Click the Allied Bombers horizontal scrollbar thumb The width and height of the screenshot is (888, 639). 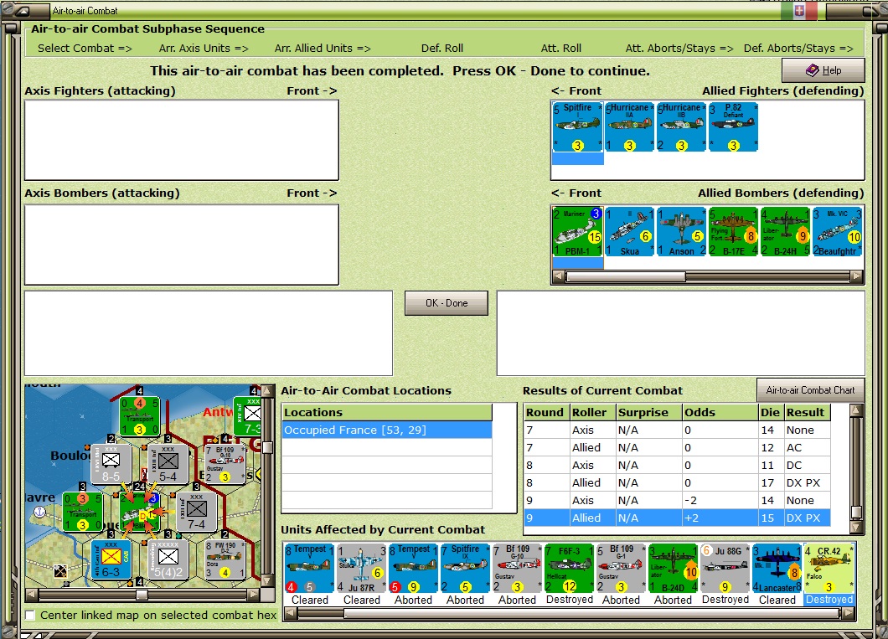tap(626, 276)
